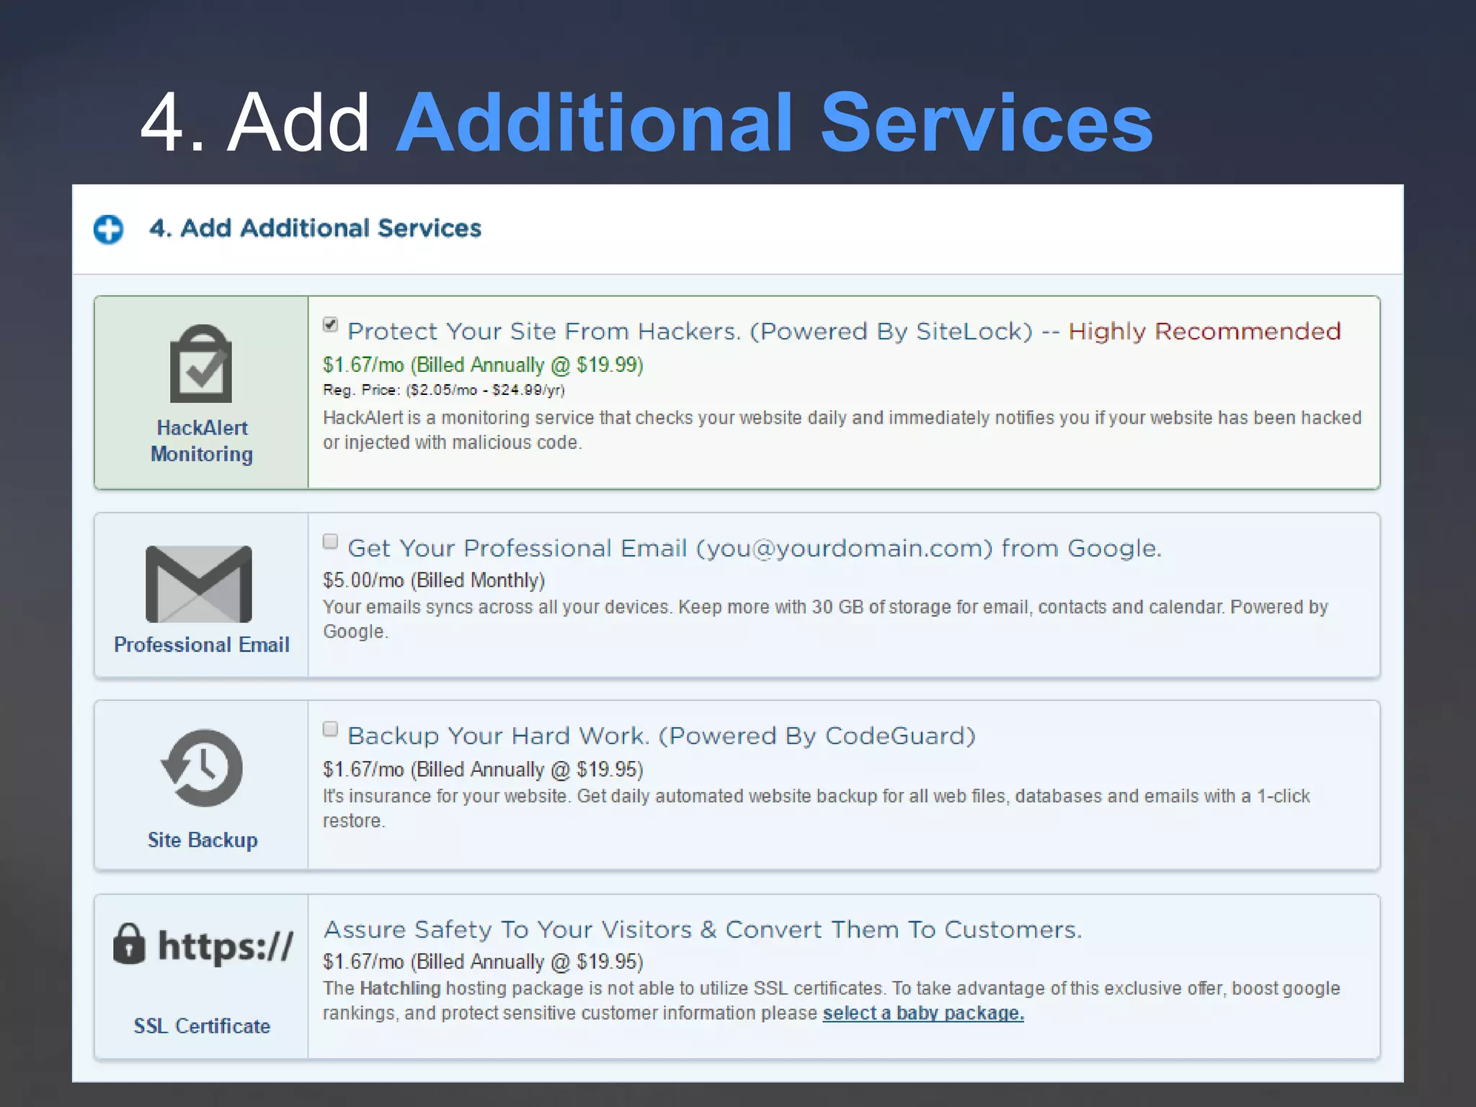
Task: Click the Site Backup clock icon
Action: (202, 768)
